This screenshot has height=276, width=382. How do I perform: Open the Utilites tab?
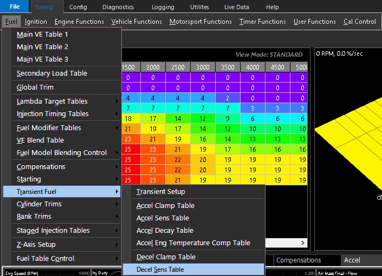pos(199,7)
